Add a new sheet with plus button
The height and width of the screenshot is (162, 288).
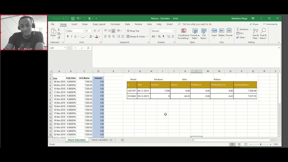[123, 140]
